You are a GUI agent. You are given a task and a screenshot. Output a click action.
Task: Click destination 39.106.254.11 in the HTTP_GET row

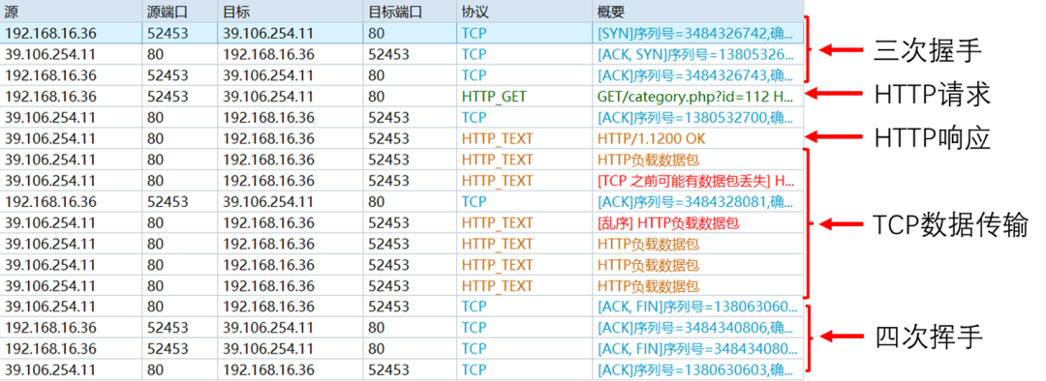tap(291, 97)
